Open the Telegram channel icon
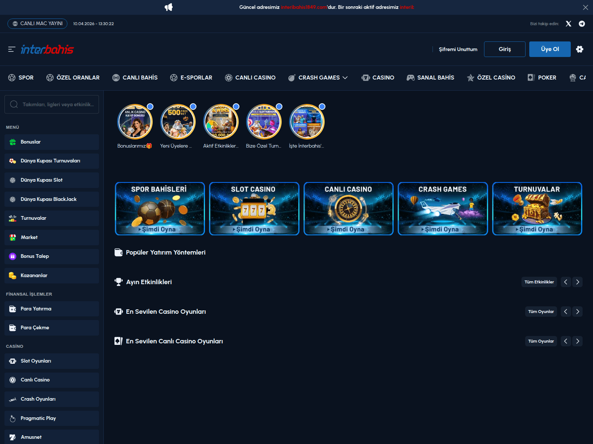The width and height of the screenshot is (593, 444). point(582,24)
